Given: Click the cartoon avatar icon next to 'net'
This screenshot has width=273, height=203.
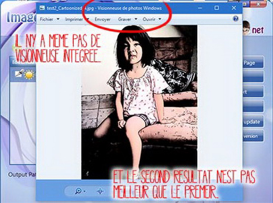Looking at the screenshot, I should 246,28.
